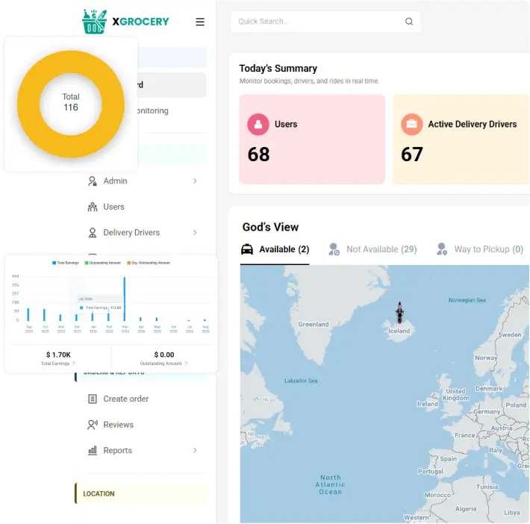530x524 pixels.
Task: Click the Delivery Drivers sidebar icon
Action: (x=93, y=233)
